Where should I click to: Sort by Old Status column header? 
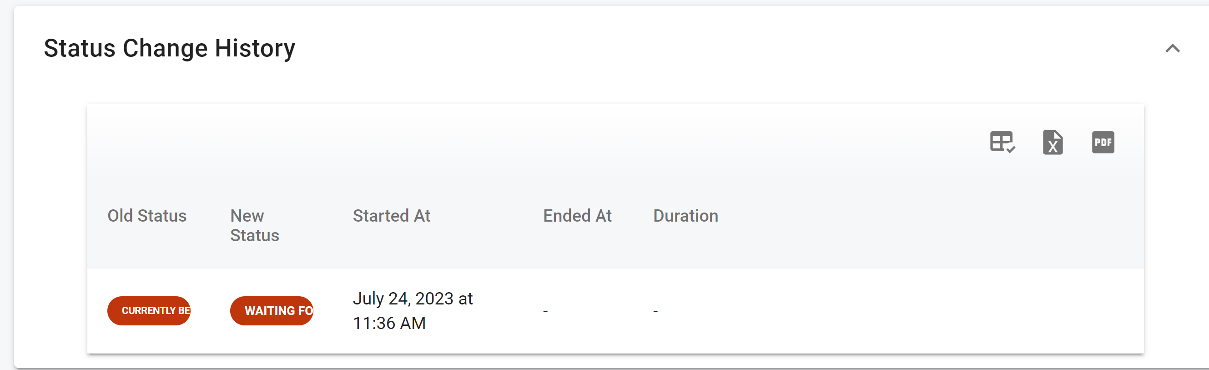[147, 216]
